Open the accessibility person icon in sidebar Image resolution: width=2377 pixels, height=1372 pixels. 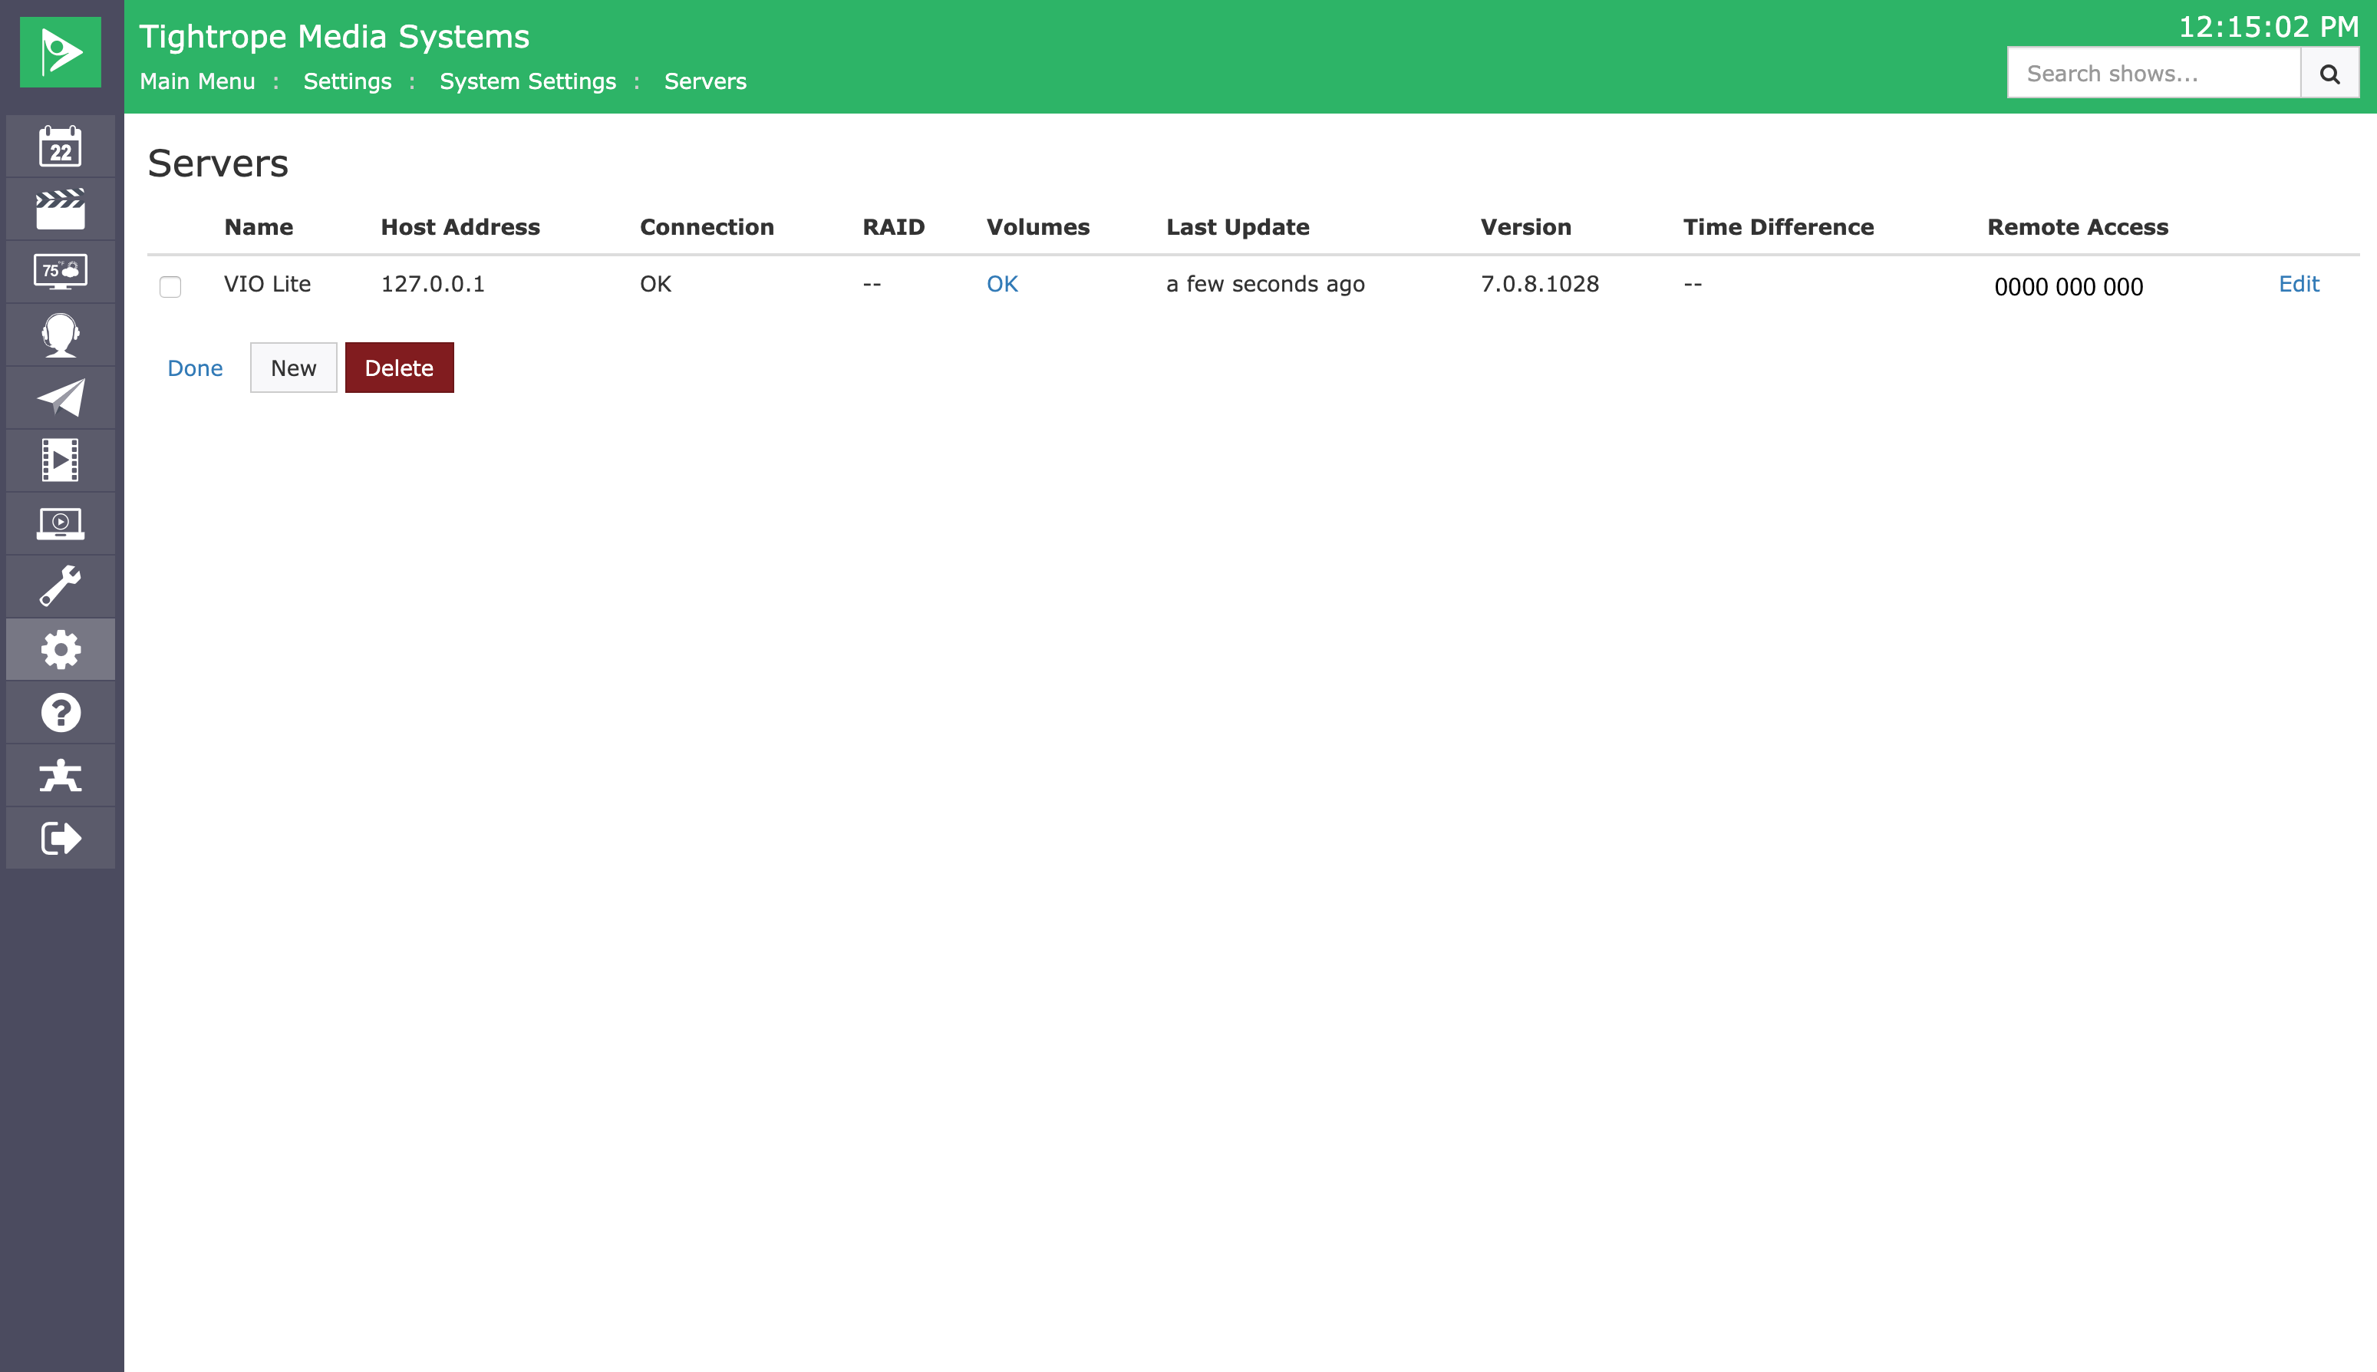[61, 776]
